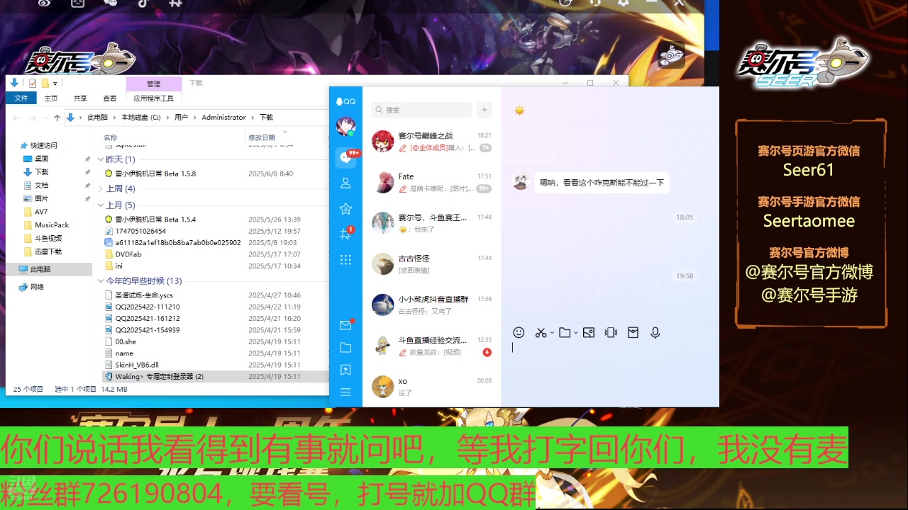Click the Back arrow in Explorer
908x510 pixels.
click(16, 118)
